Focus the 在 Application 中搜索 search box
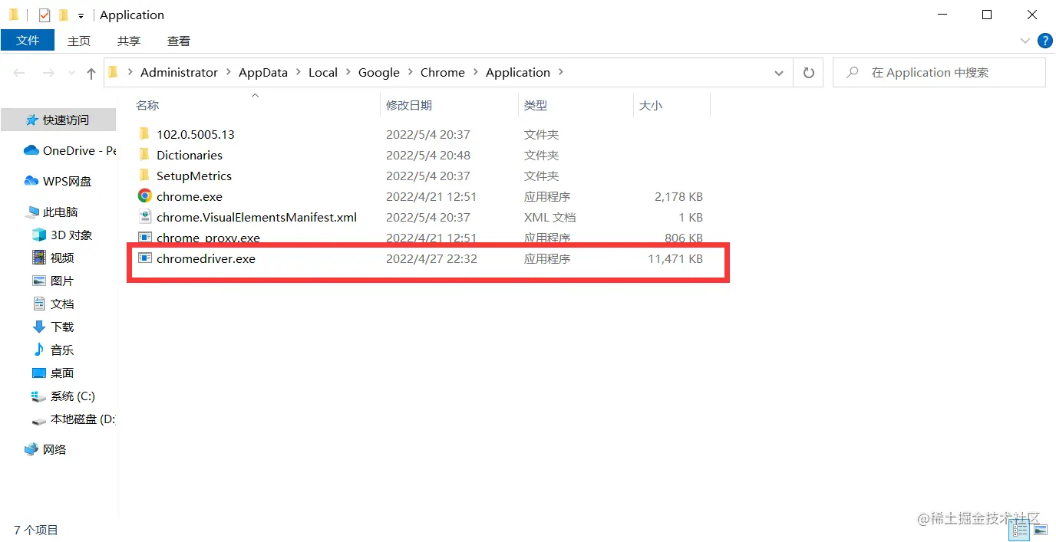Viewport: 1056px width, 542px height. point(939,73)
